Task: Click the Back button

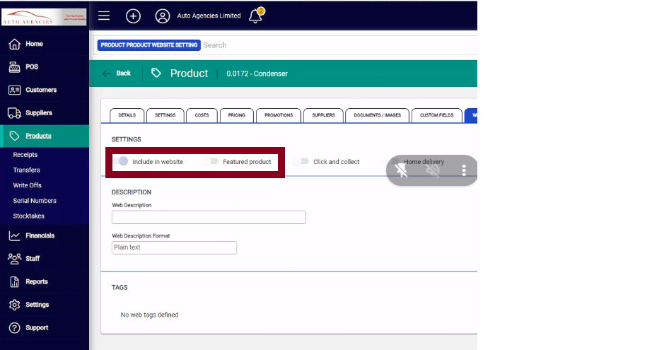Action: (117, 74)
